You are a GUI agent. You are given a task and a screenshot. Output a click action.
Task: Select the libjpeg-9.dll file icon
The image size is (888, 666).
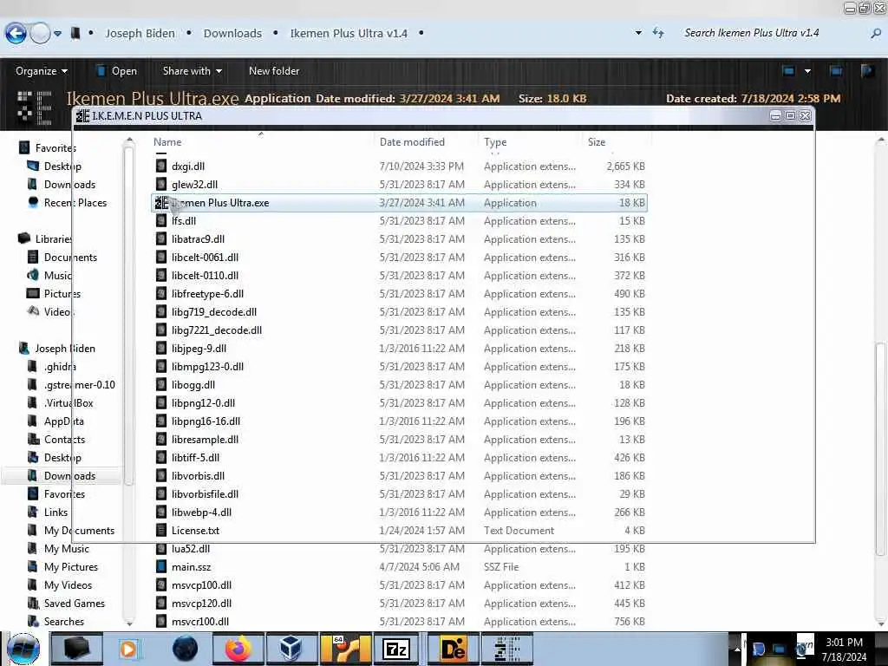click(x=161, y=349)
